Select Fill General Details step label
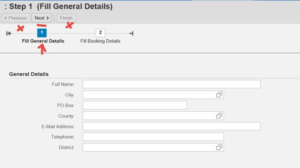The width and height of the screenshot is (300, 168). (43, 41)
